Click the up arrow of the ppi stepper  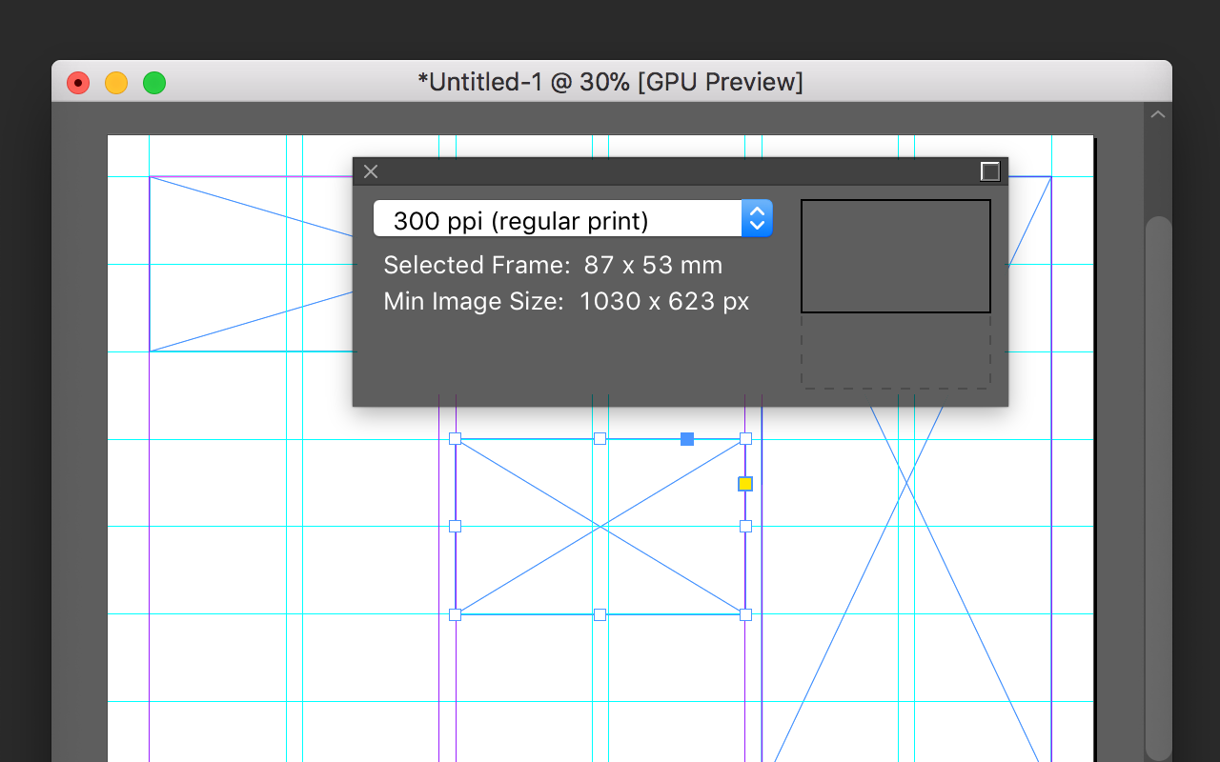tap(756, 211)
